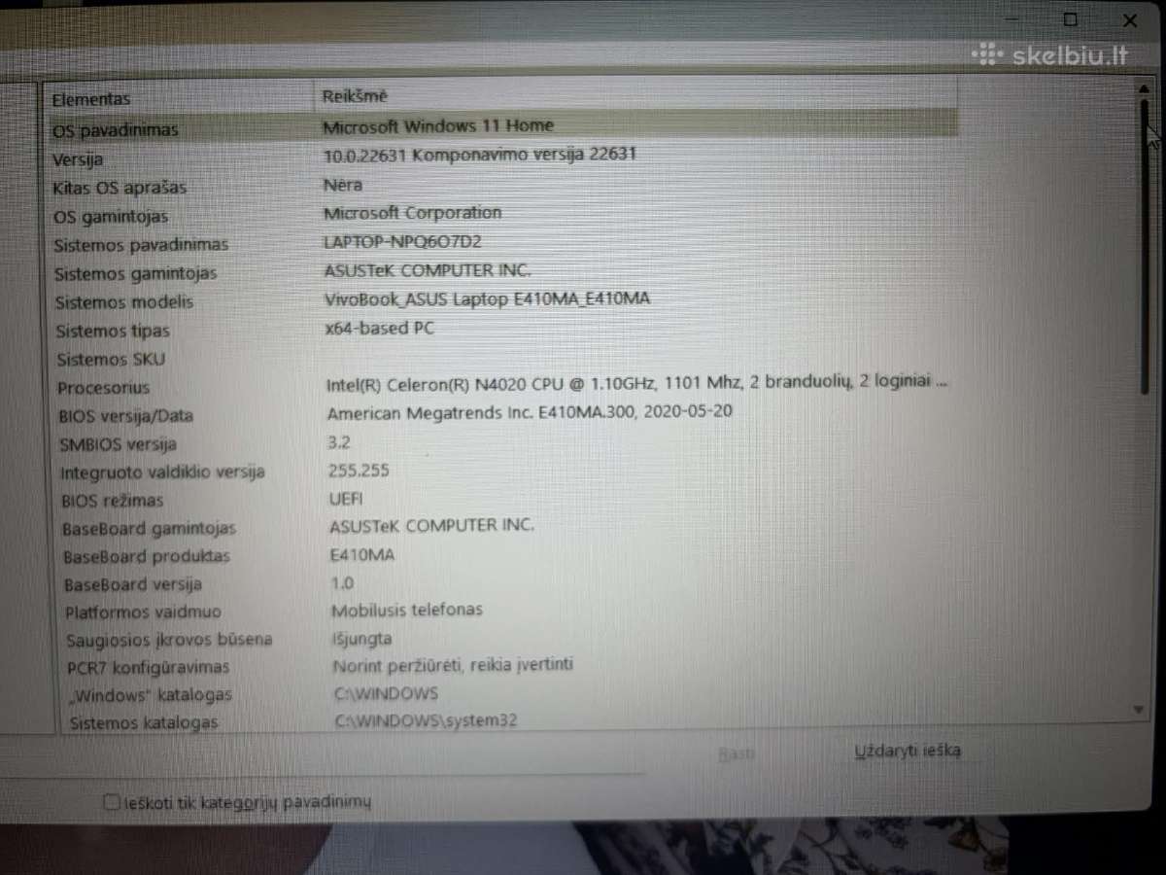Click the value 'Norint peržiūrėti, reikia įvertinti'
Image resolution: width=1166 pixels, height=875 pixels.
pyautogui.click(x=454, y=665)
